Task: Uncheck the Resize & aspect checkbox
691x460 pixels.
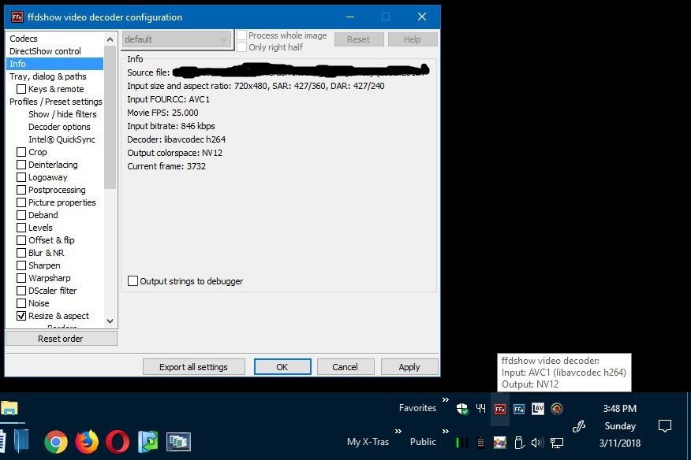Action: click(21, 316)
